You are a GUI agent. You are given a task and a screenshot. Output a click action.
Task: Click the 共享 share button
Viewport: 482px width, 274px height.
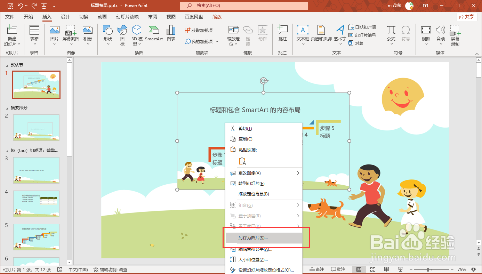[x=467, y=17]
